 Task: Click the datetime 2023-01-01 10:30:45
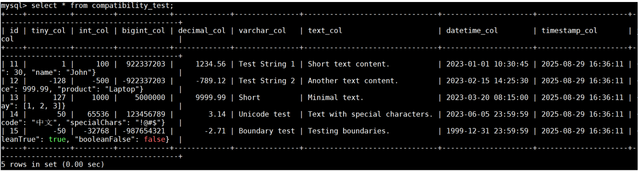coord(487,64)
